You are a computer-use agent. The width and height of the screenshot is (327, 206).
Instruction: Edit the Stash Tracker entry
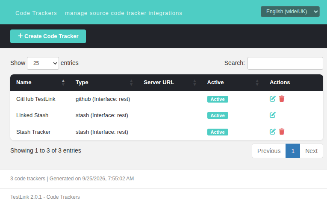[x=273, y=132]
